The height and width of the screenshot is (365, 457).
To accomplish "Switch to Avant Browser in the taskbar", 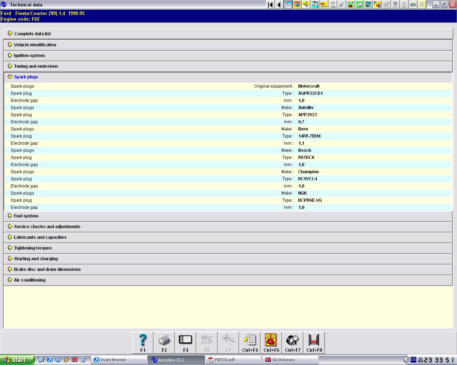I will pos(119,360).
